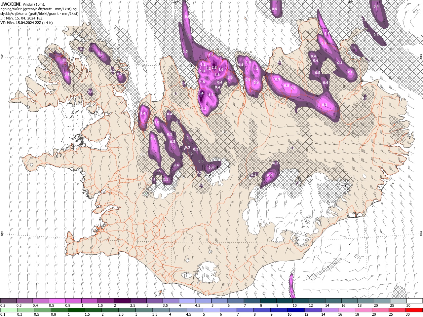Click the upper legend row 3 swatch
Screen dimensions: 423x317
[155, 301]
